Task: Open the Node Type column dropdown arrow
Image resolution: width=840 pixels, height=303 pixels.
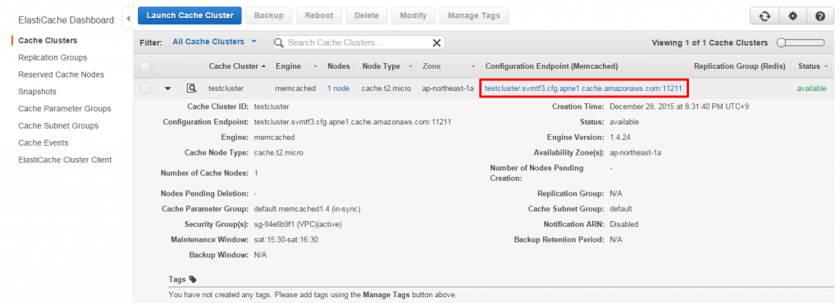Action: [410, 67]
